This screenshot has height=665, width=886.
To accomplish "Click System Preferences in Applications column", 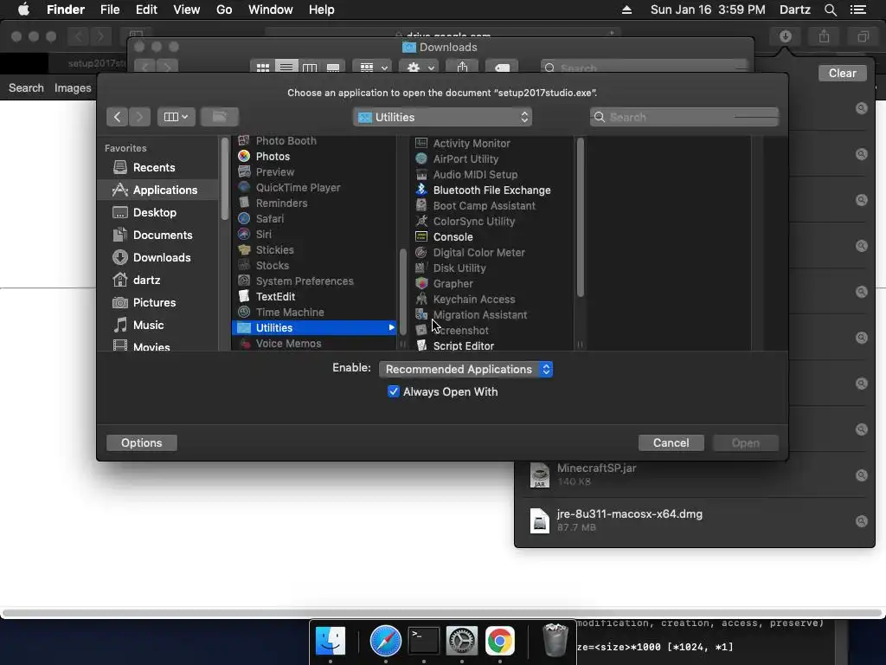I will click(x=304, y=281).
